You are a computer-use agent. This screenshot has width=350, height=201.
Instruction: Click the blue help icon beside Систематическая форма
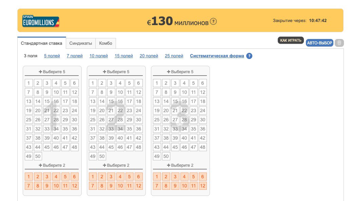(x=249, y=56)
